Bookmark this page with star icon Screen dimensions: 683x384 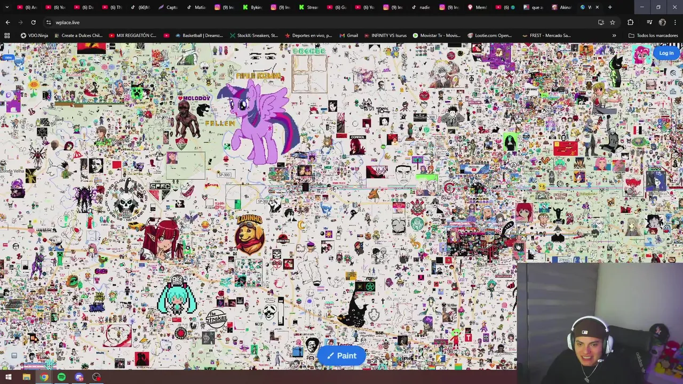pyautogui.click(x=612, y=22)
